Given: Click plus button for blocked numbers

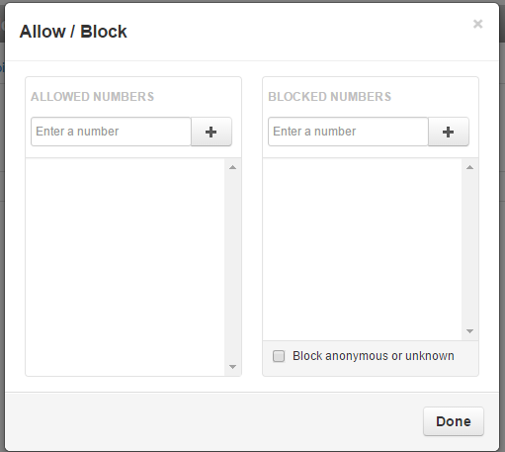Looking at the screenshot, I should pos(449,132).
